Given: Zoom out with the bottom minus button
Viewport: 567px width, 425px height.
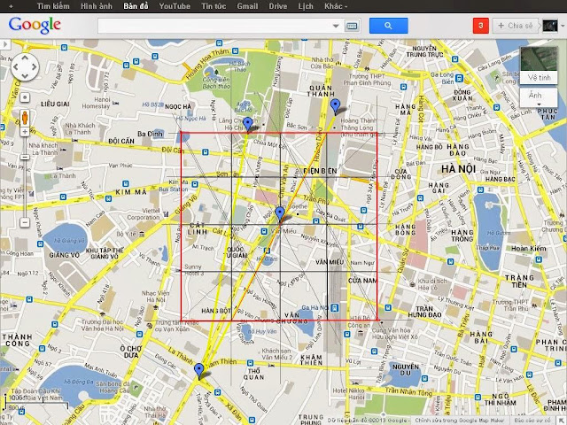Looking at the screenshot, I should click(25, 222).
